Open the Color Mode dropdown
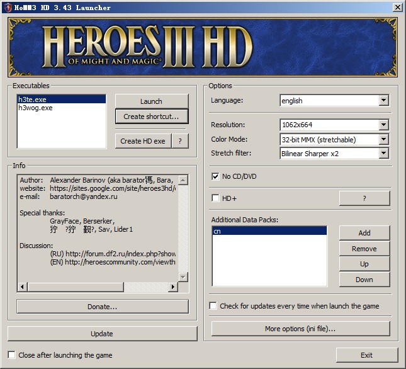Image resolution: width=406 pixels, height=369 pixels. click(x=383, y=140)
